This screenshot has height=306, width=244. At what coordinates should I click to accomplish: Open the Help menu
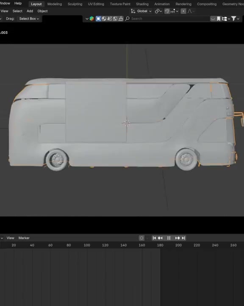coord(18,3)
